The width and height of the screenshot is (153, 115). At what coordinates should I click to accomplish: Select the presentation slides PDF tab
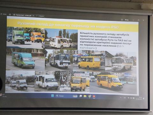tap(24, 15)
